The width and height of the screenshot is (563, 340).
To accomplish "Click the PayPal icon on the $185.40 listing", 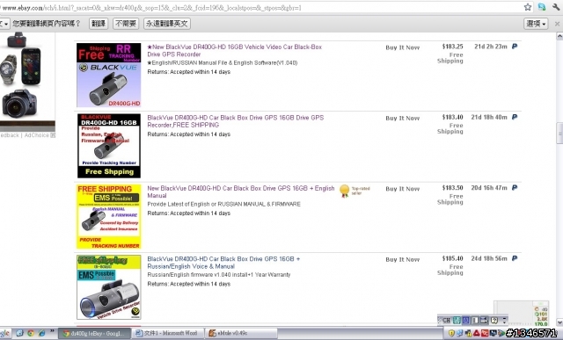I will click(515, 258).
